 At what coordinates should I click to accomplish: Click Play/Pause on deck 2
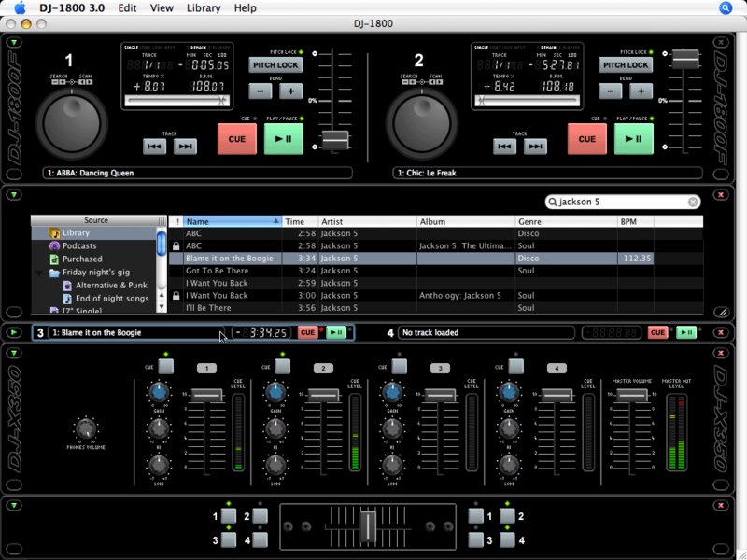coord(634,139)
